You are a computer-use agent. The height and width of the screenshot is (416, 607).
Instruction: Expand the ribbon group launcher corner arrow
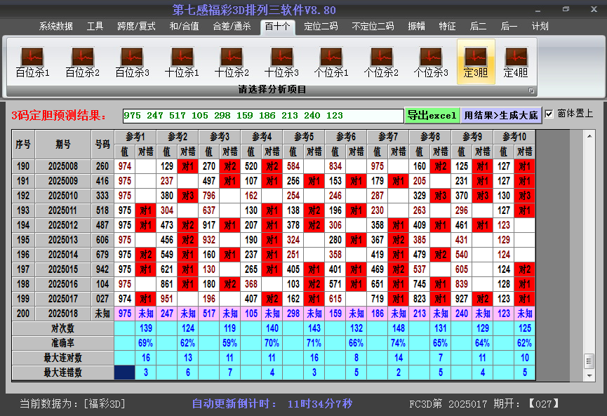(x=531, y=90)
